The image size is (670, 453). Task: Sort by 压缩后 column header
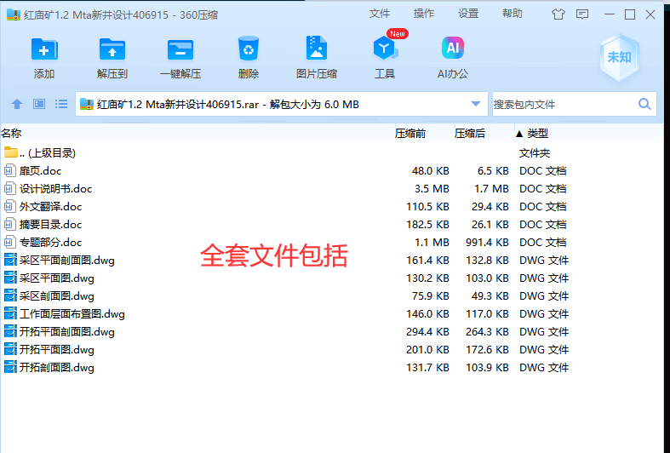click(470, 134)
